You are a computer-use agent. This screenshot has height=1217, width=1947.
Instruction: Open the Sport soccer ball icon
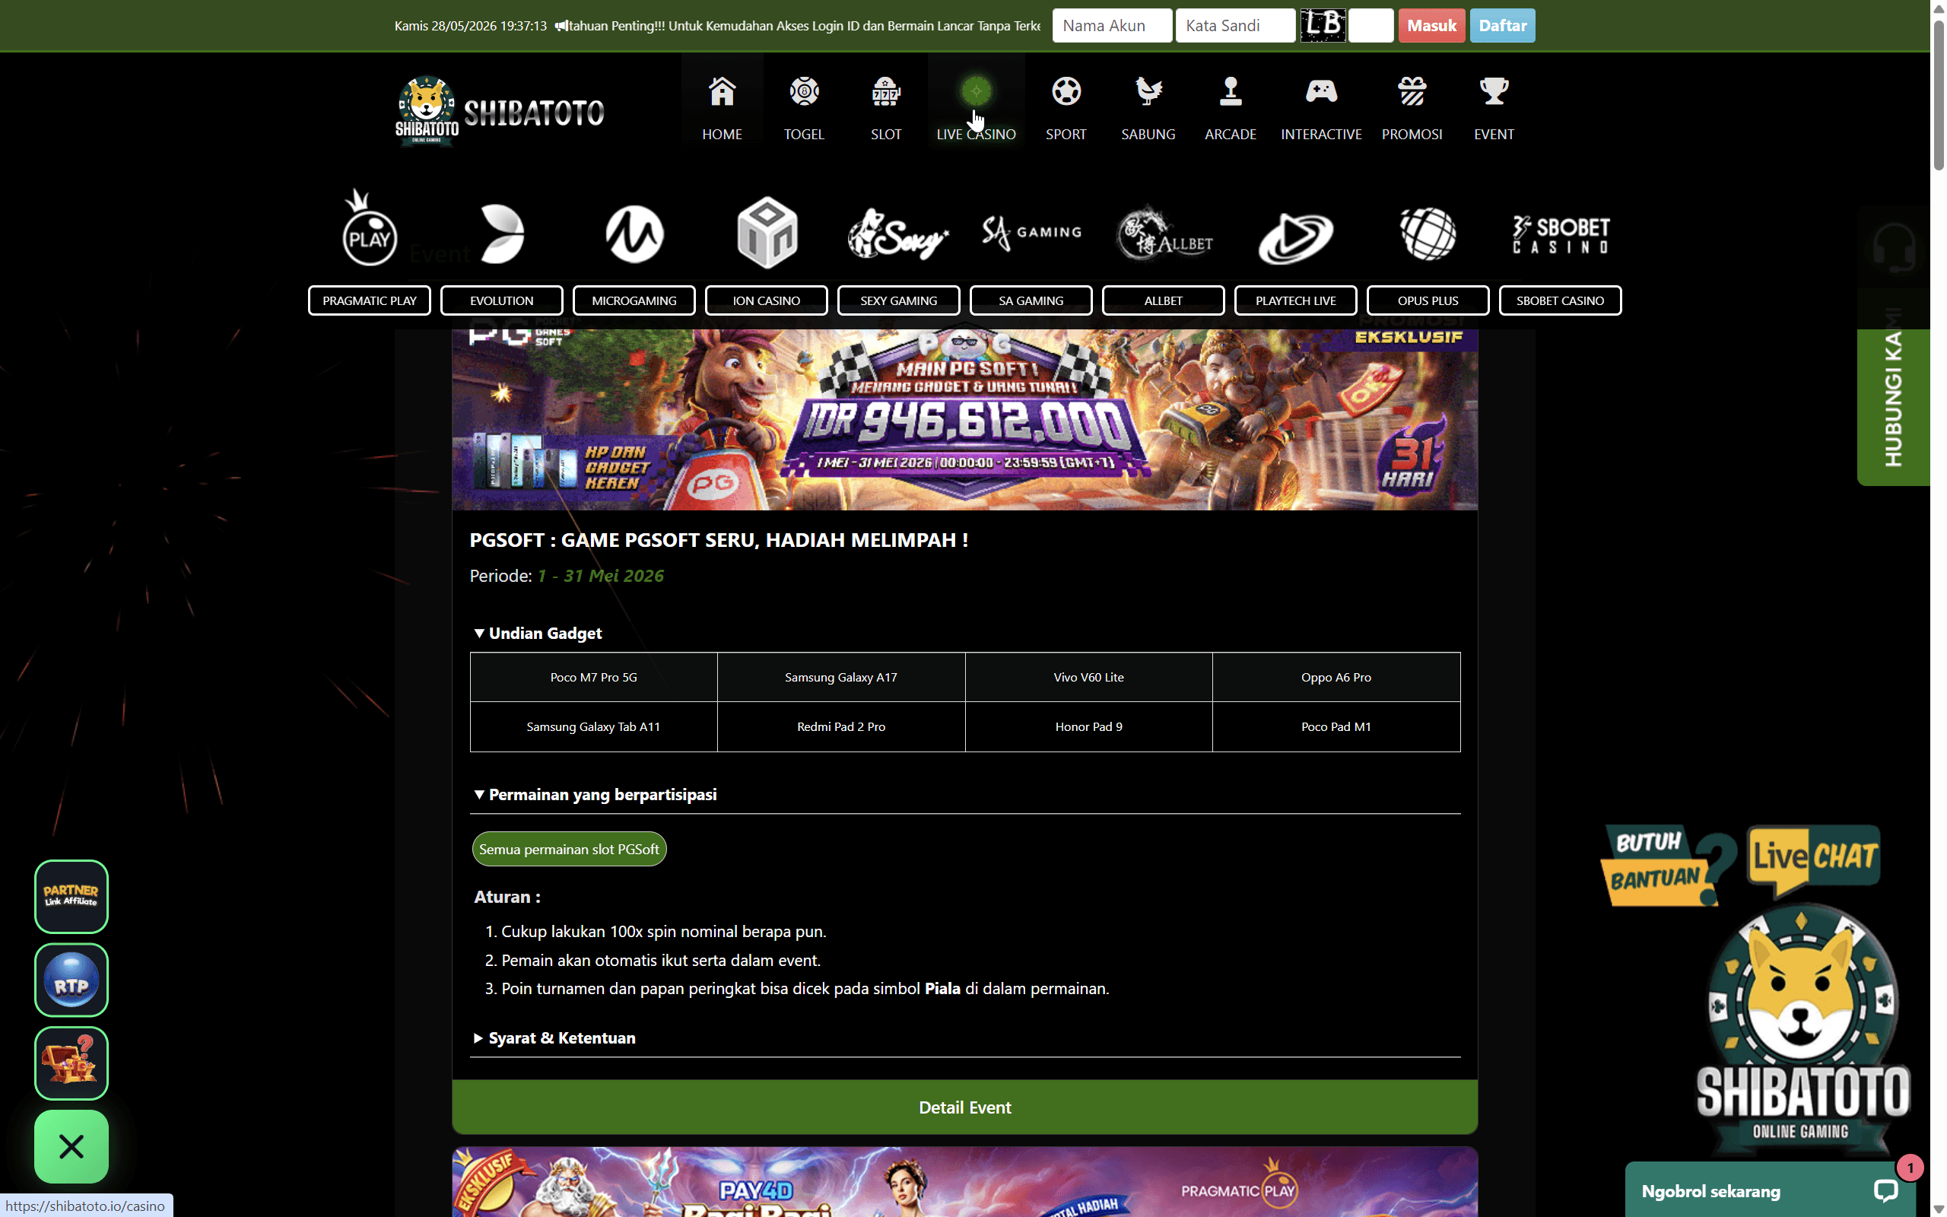coord(1066,91)
